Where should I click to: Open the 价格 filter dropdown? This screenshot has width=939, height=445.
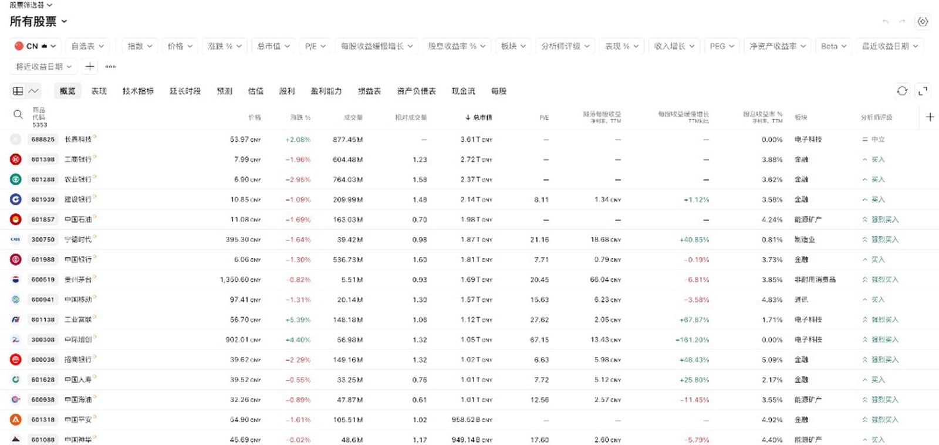point(180,46)
